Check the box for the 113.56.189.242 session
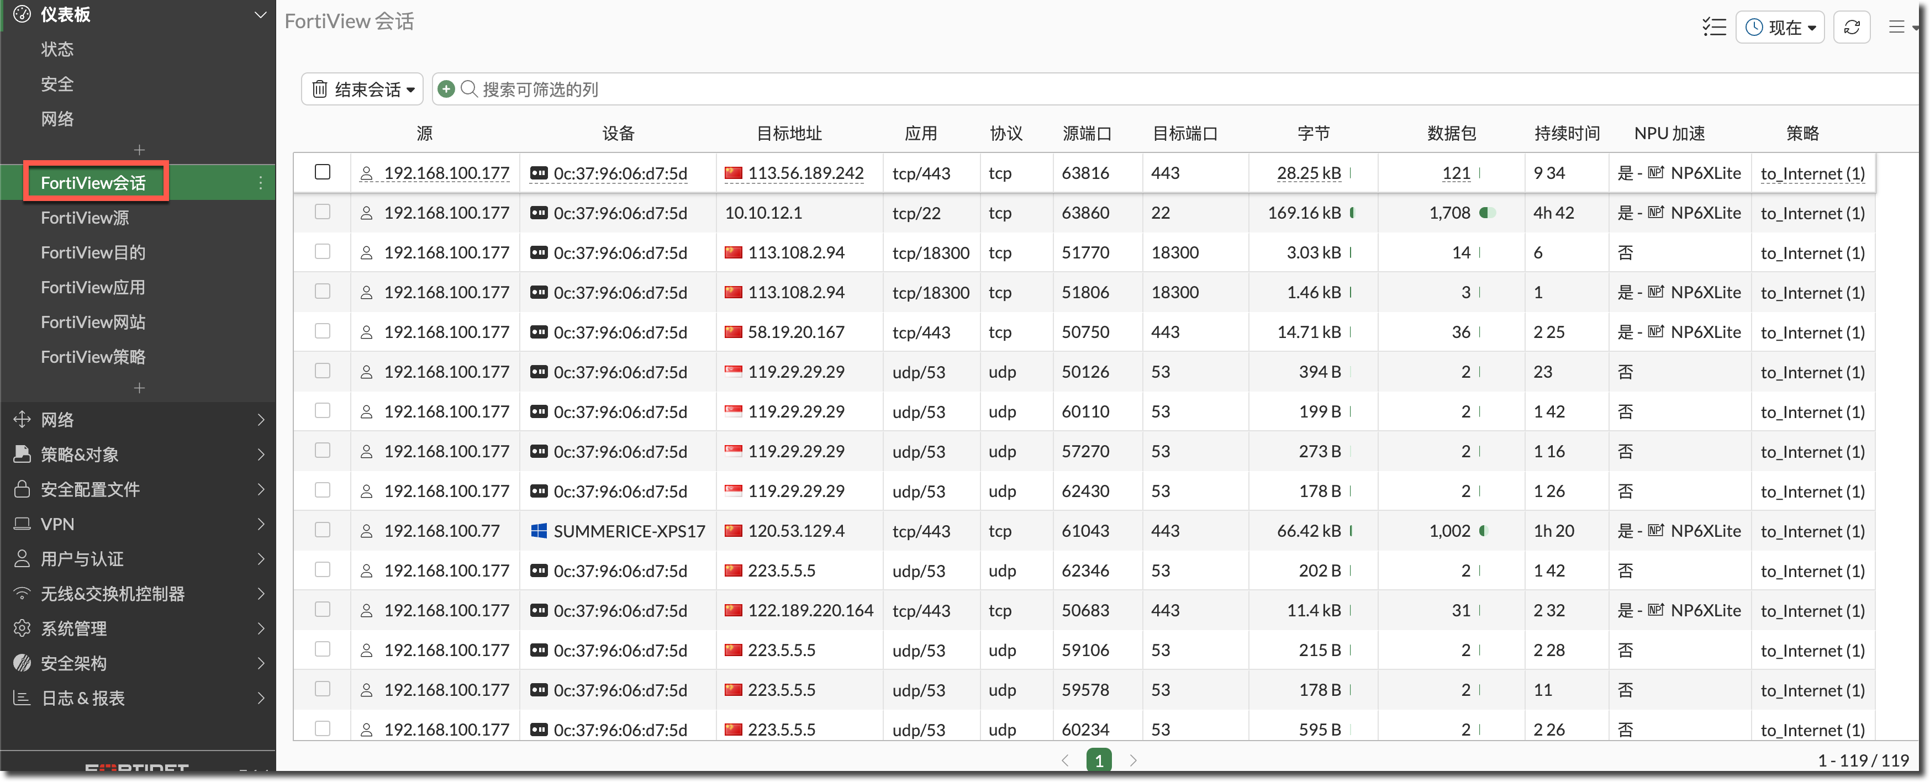Image resolution: width=1930 pixels, height=782 pixels. pyautogui.click(x=322, y=172)
